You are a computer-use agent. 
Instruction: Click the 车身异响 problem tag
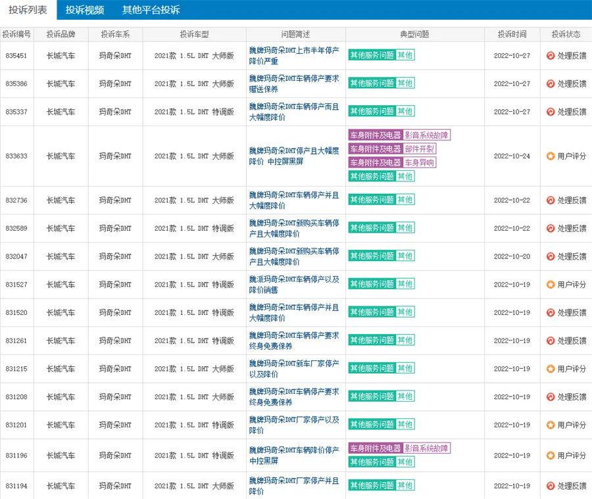coord(420,162)
